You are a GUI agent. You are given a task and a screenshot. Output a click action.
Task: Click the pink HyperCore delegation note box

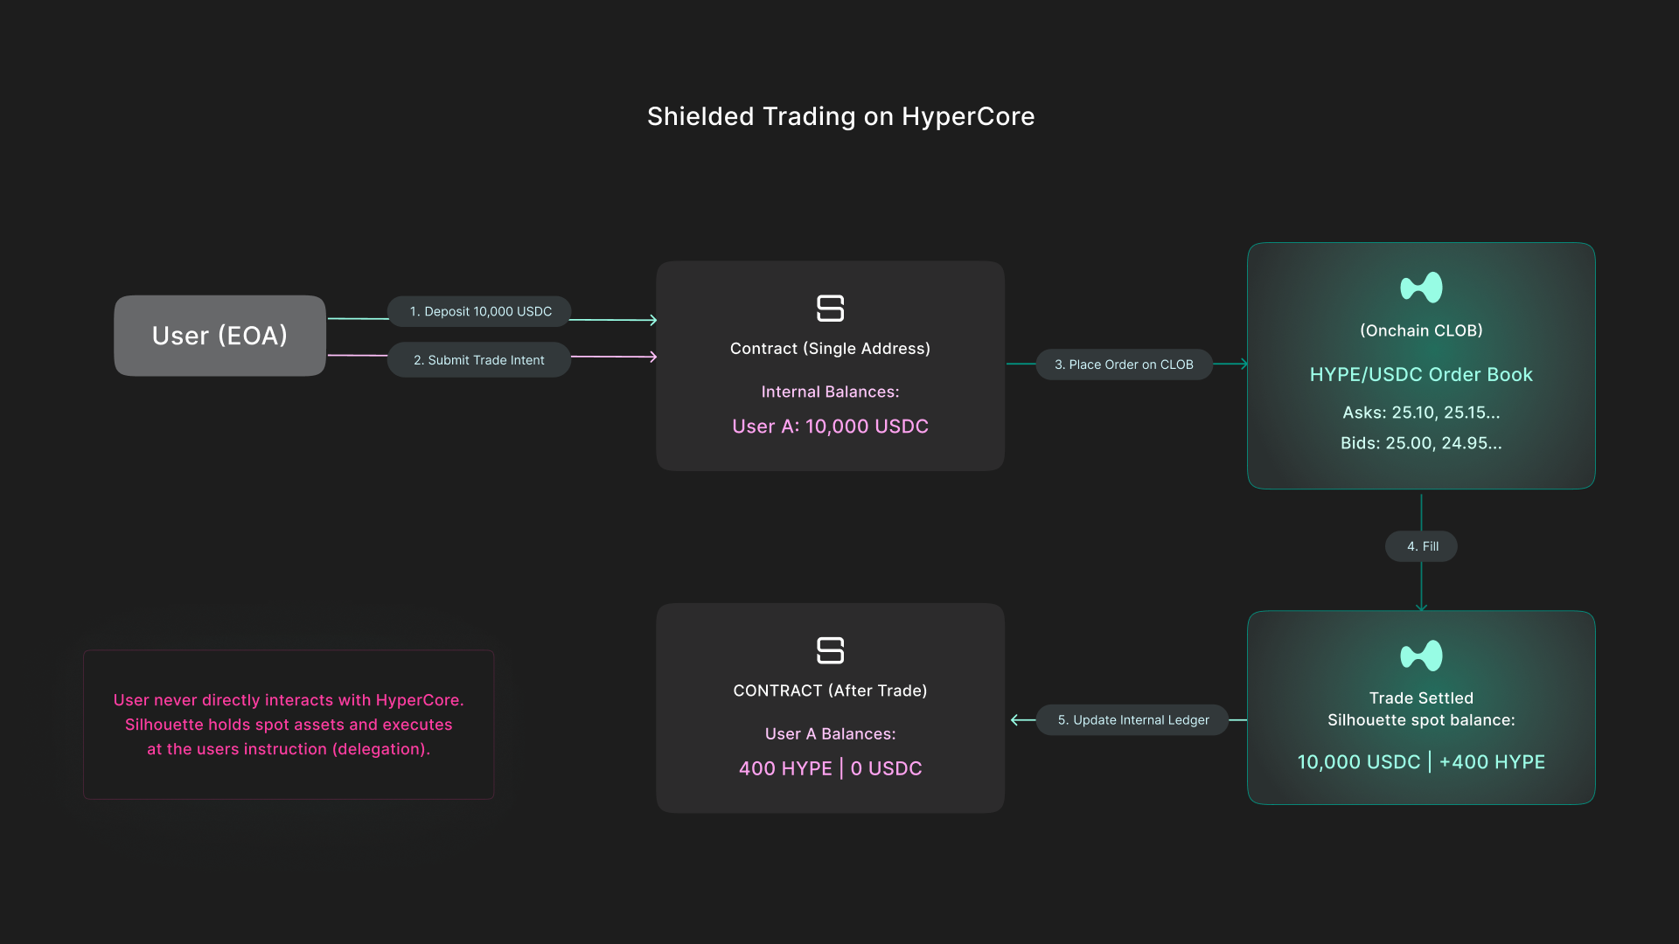(x=289, y=725)
